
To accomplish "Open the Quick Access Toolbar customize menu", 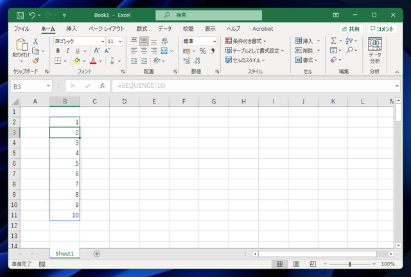I will [64, 15].
